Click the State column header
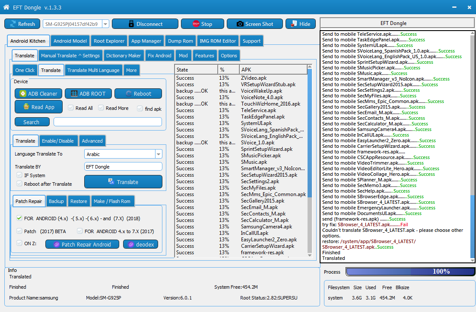This screenshot has width=476, height=312. (197, 70)
